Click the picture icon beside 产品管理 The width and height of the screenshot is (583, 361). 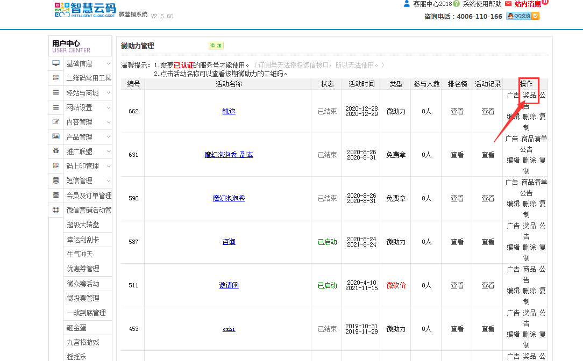(x=56, y=136)
